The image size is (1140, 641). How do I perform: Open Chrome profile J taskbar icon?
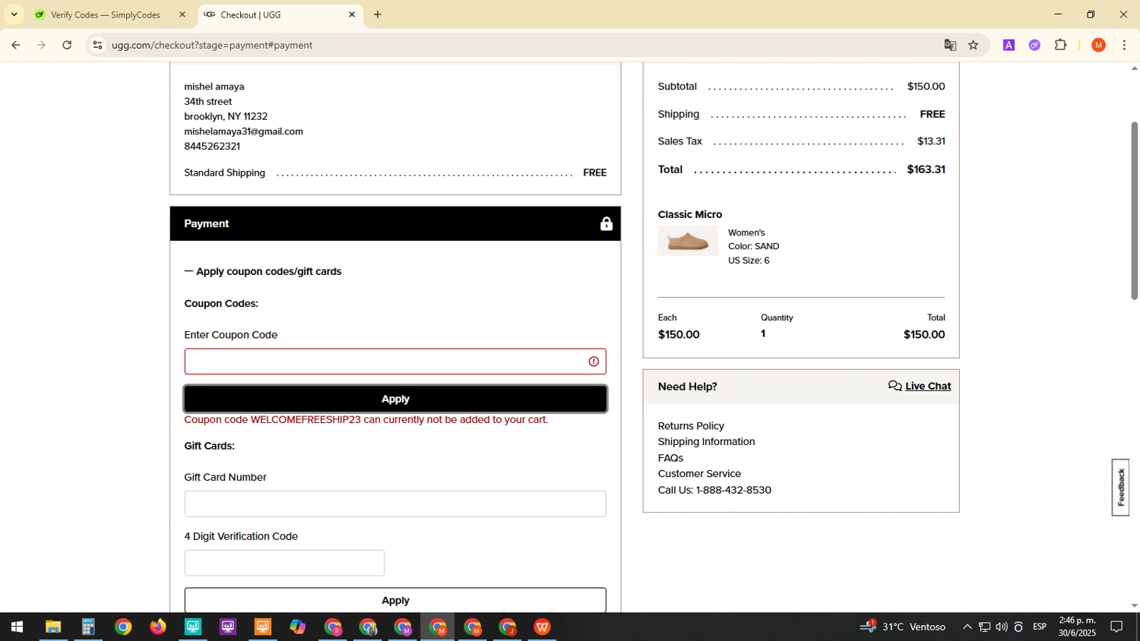click(x=508, y=627)
